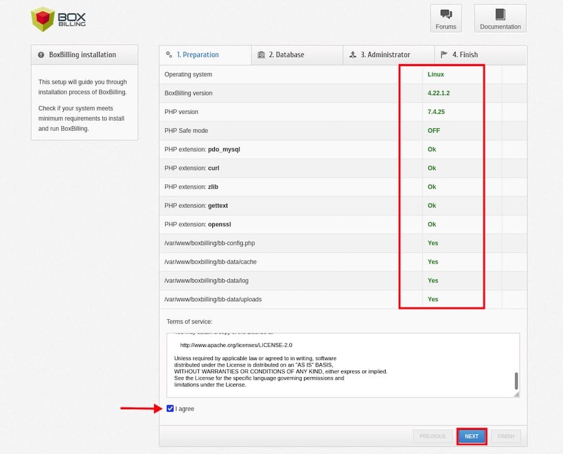
Task: Click the NEXT button
Action: (472, 436)
